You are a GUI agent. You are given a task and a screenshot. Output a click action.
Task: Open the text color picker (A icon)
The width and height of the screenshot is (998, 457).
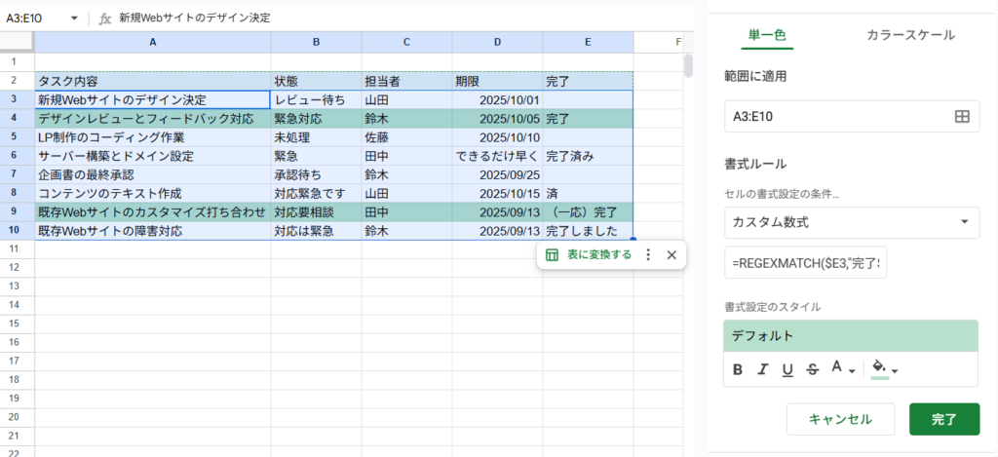[841, 368]
